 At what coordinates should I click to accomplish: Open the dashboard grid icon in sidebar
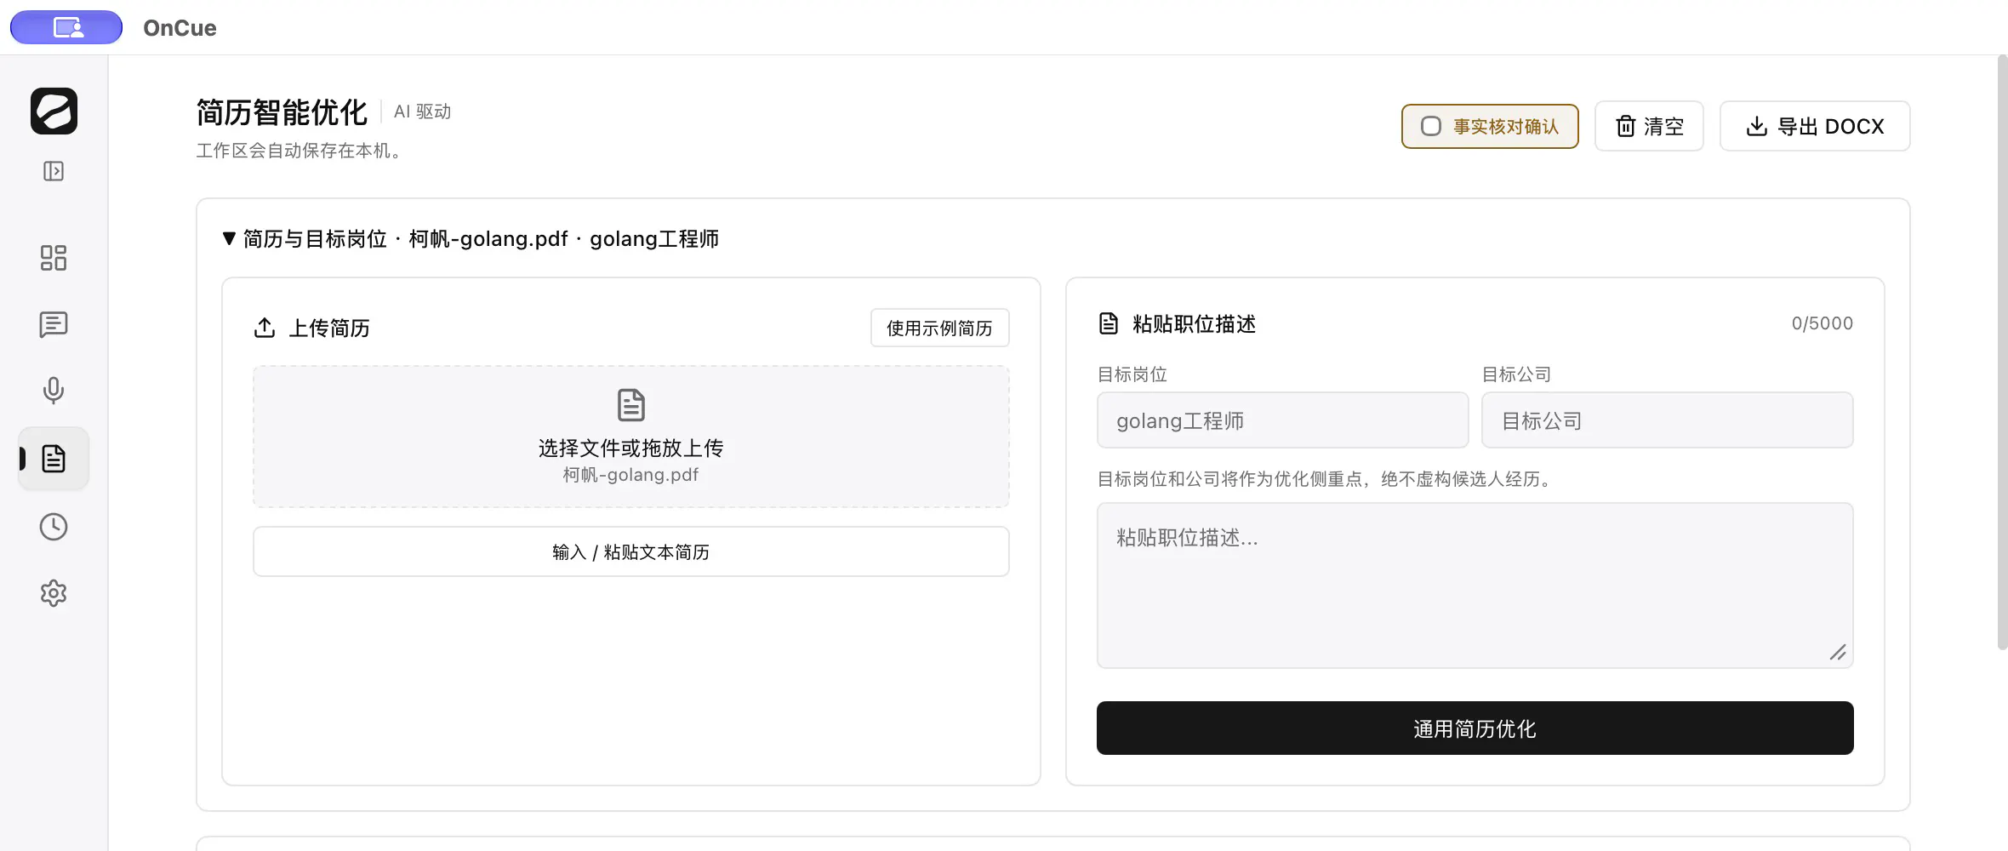54,258
